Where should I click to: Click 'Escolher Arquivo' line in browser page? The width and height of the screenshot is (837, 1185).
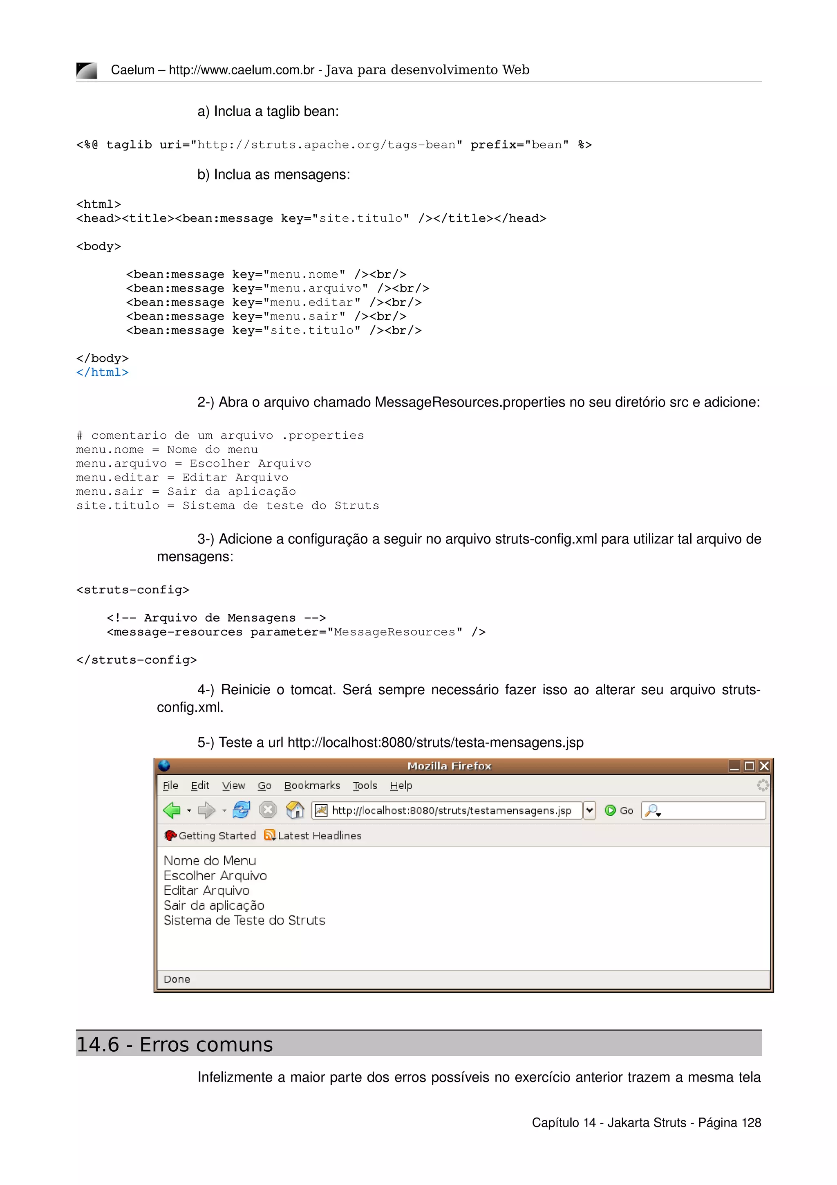215,875
